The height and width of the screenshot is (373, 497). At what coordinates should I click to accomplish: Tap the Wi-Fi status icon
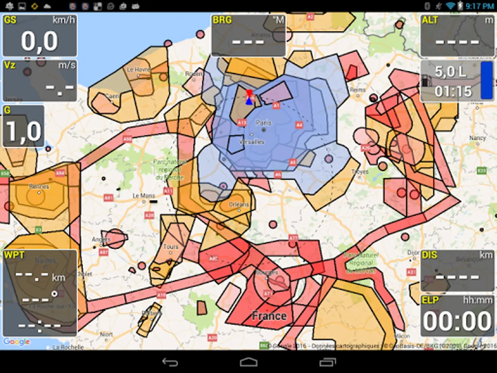tap(450, 6)
